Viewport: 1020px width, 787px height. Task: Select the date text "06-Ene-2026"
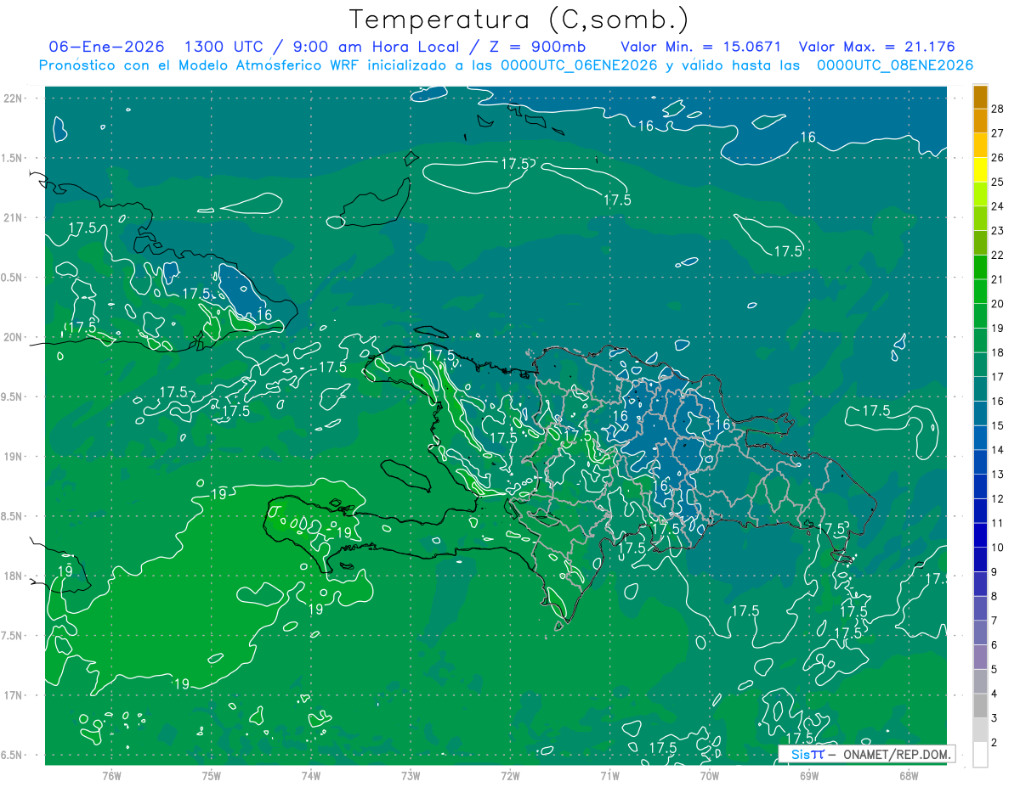(x=107, y=47)
